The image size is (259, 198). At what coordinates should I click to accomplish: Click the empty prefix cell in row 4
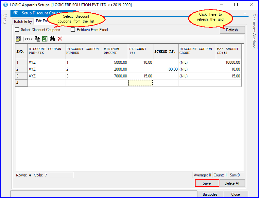[x=46, y=83]
